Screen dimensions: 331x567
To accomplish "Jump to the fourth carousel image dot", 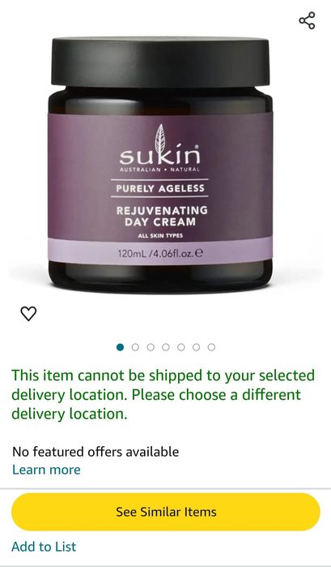I will 166,347.
